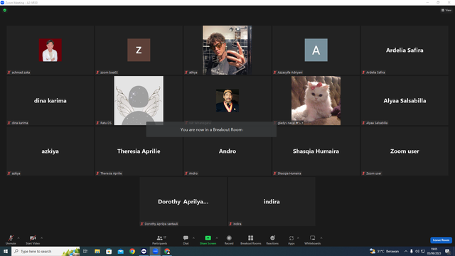Select the Shasqia Humaira participant tile

(316, 151)
